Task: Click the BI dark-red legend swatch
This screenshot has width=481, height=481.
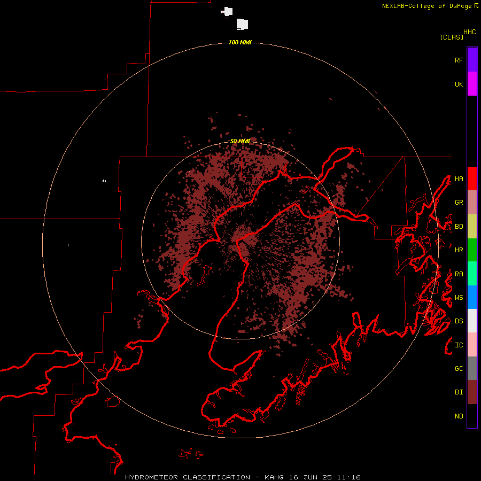Action: (472, 392)
